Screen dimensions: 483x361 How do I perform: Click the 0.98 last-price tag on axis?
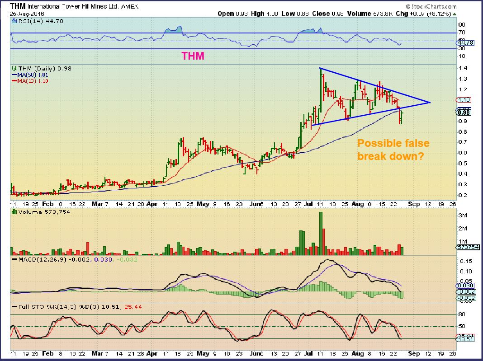pos(464,113)
